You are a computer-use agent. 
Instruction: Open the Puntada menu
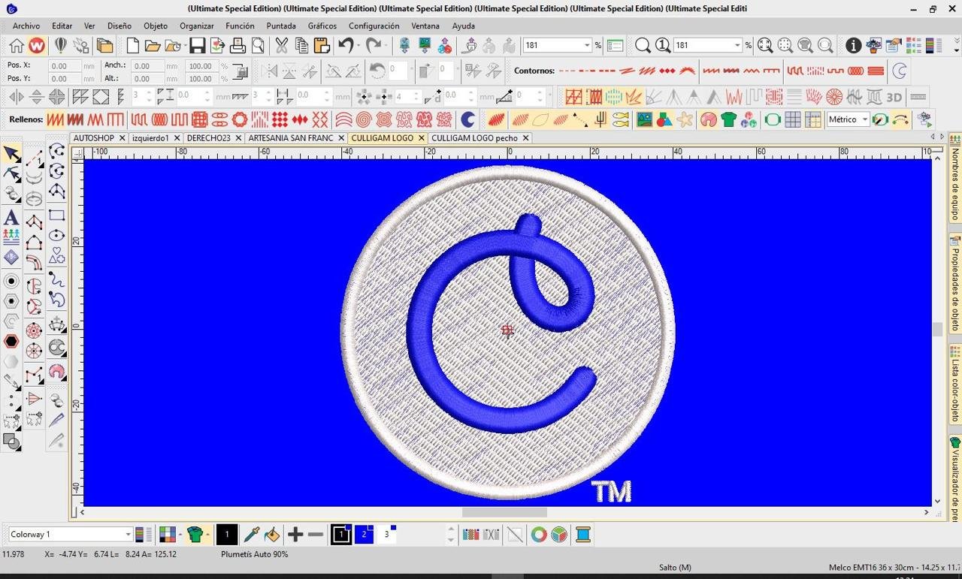click(281, 26)
